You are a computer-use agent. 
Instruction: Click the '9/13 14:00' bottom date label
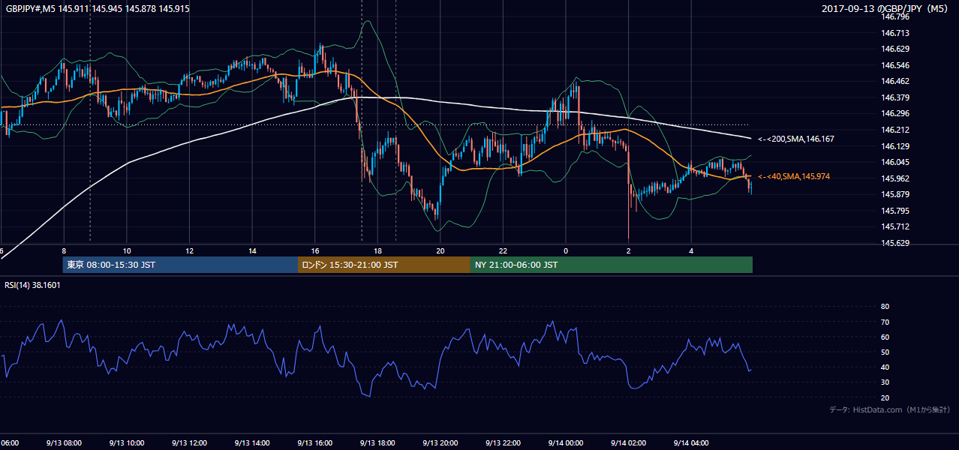(252, 443)
